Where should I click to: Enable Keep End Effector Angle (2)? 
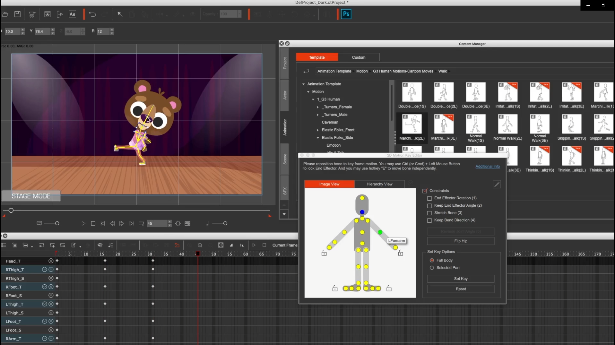[x=429, y=206]
